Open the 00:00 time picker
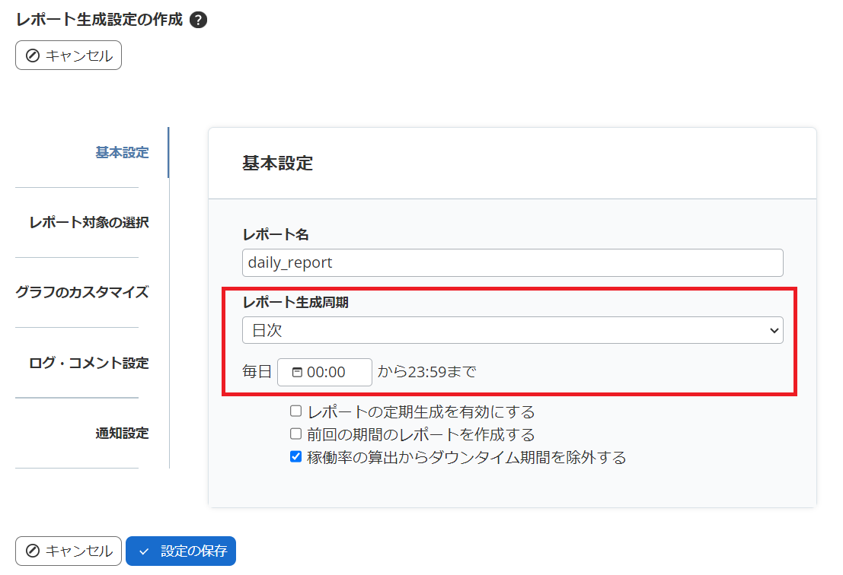 pyautogui.click(x=324, y=372)
